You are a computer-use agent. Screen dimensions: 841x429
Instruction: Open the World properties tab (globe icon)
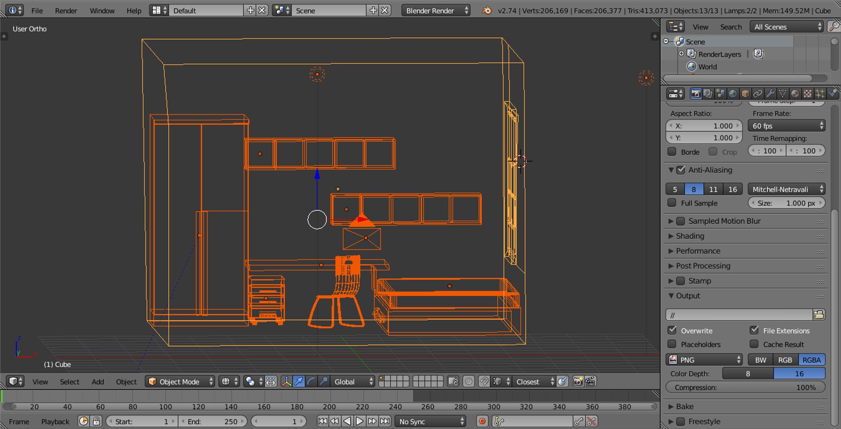coord(732,94)
